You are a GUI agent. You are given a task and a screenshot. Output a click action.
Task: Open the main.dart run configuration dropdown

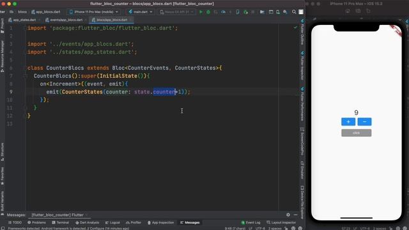tap(141, 12)
